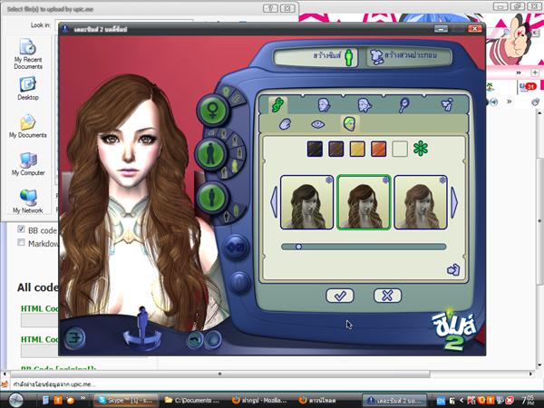Select the eye color sub-tab
Screen dimensions: 544x408
[x=318, y=124]
